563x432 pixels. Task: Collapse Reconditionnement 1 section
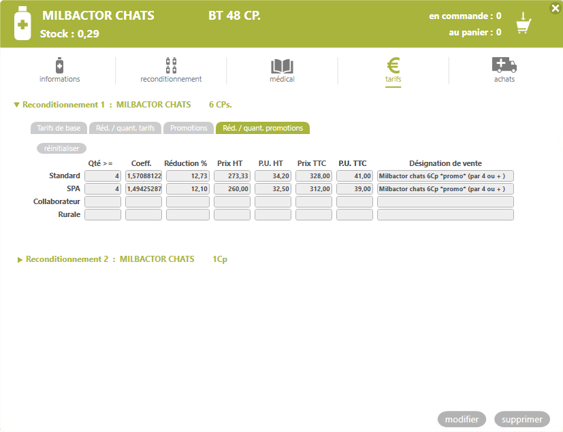click(x=16, y=105)
